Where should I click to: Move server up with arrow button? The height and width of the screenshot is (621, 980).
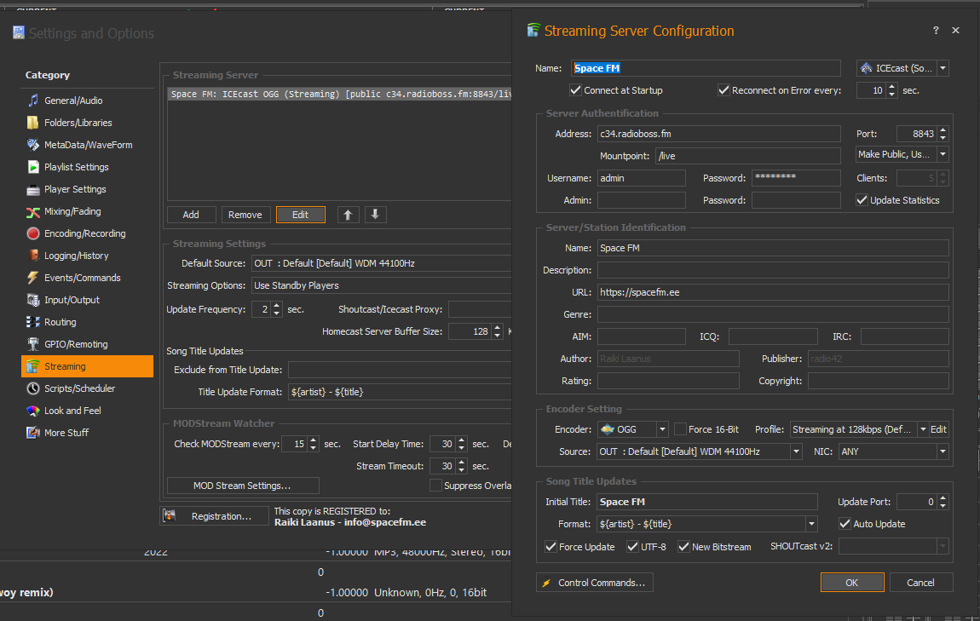(x=348, y=215)
